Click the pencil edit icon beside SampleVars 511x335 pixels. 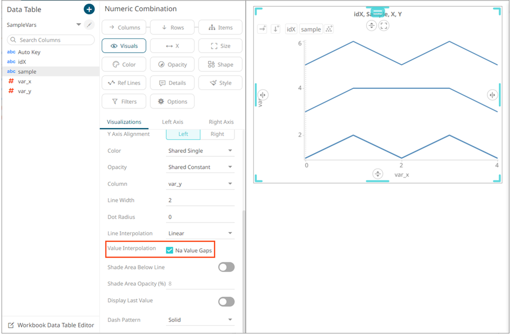pyautogui.click(x=89, y=25)
